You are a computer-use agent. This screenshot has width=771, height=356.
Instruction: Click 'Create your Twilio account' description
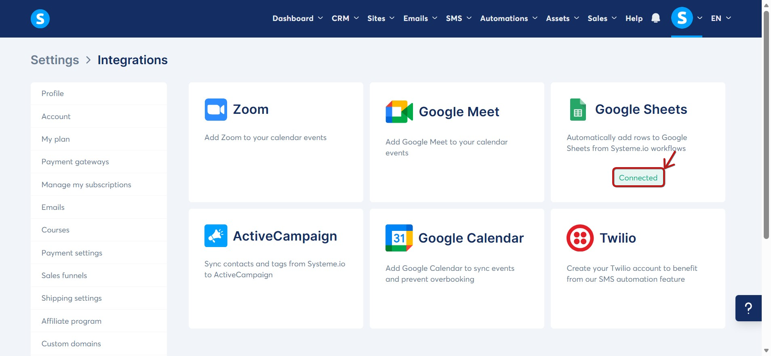point(632,274)
